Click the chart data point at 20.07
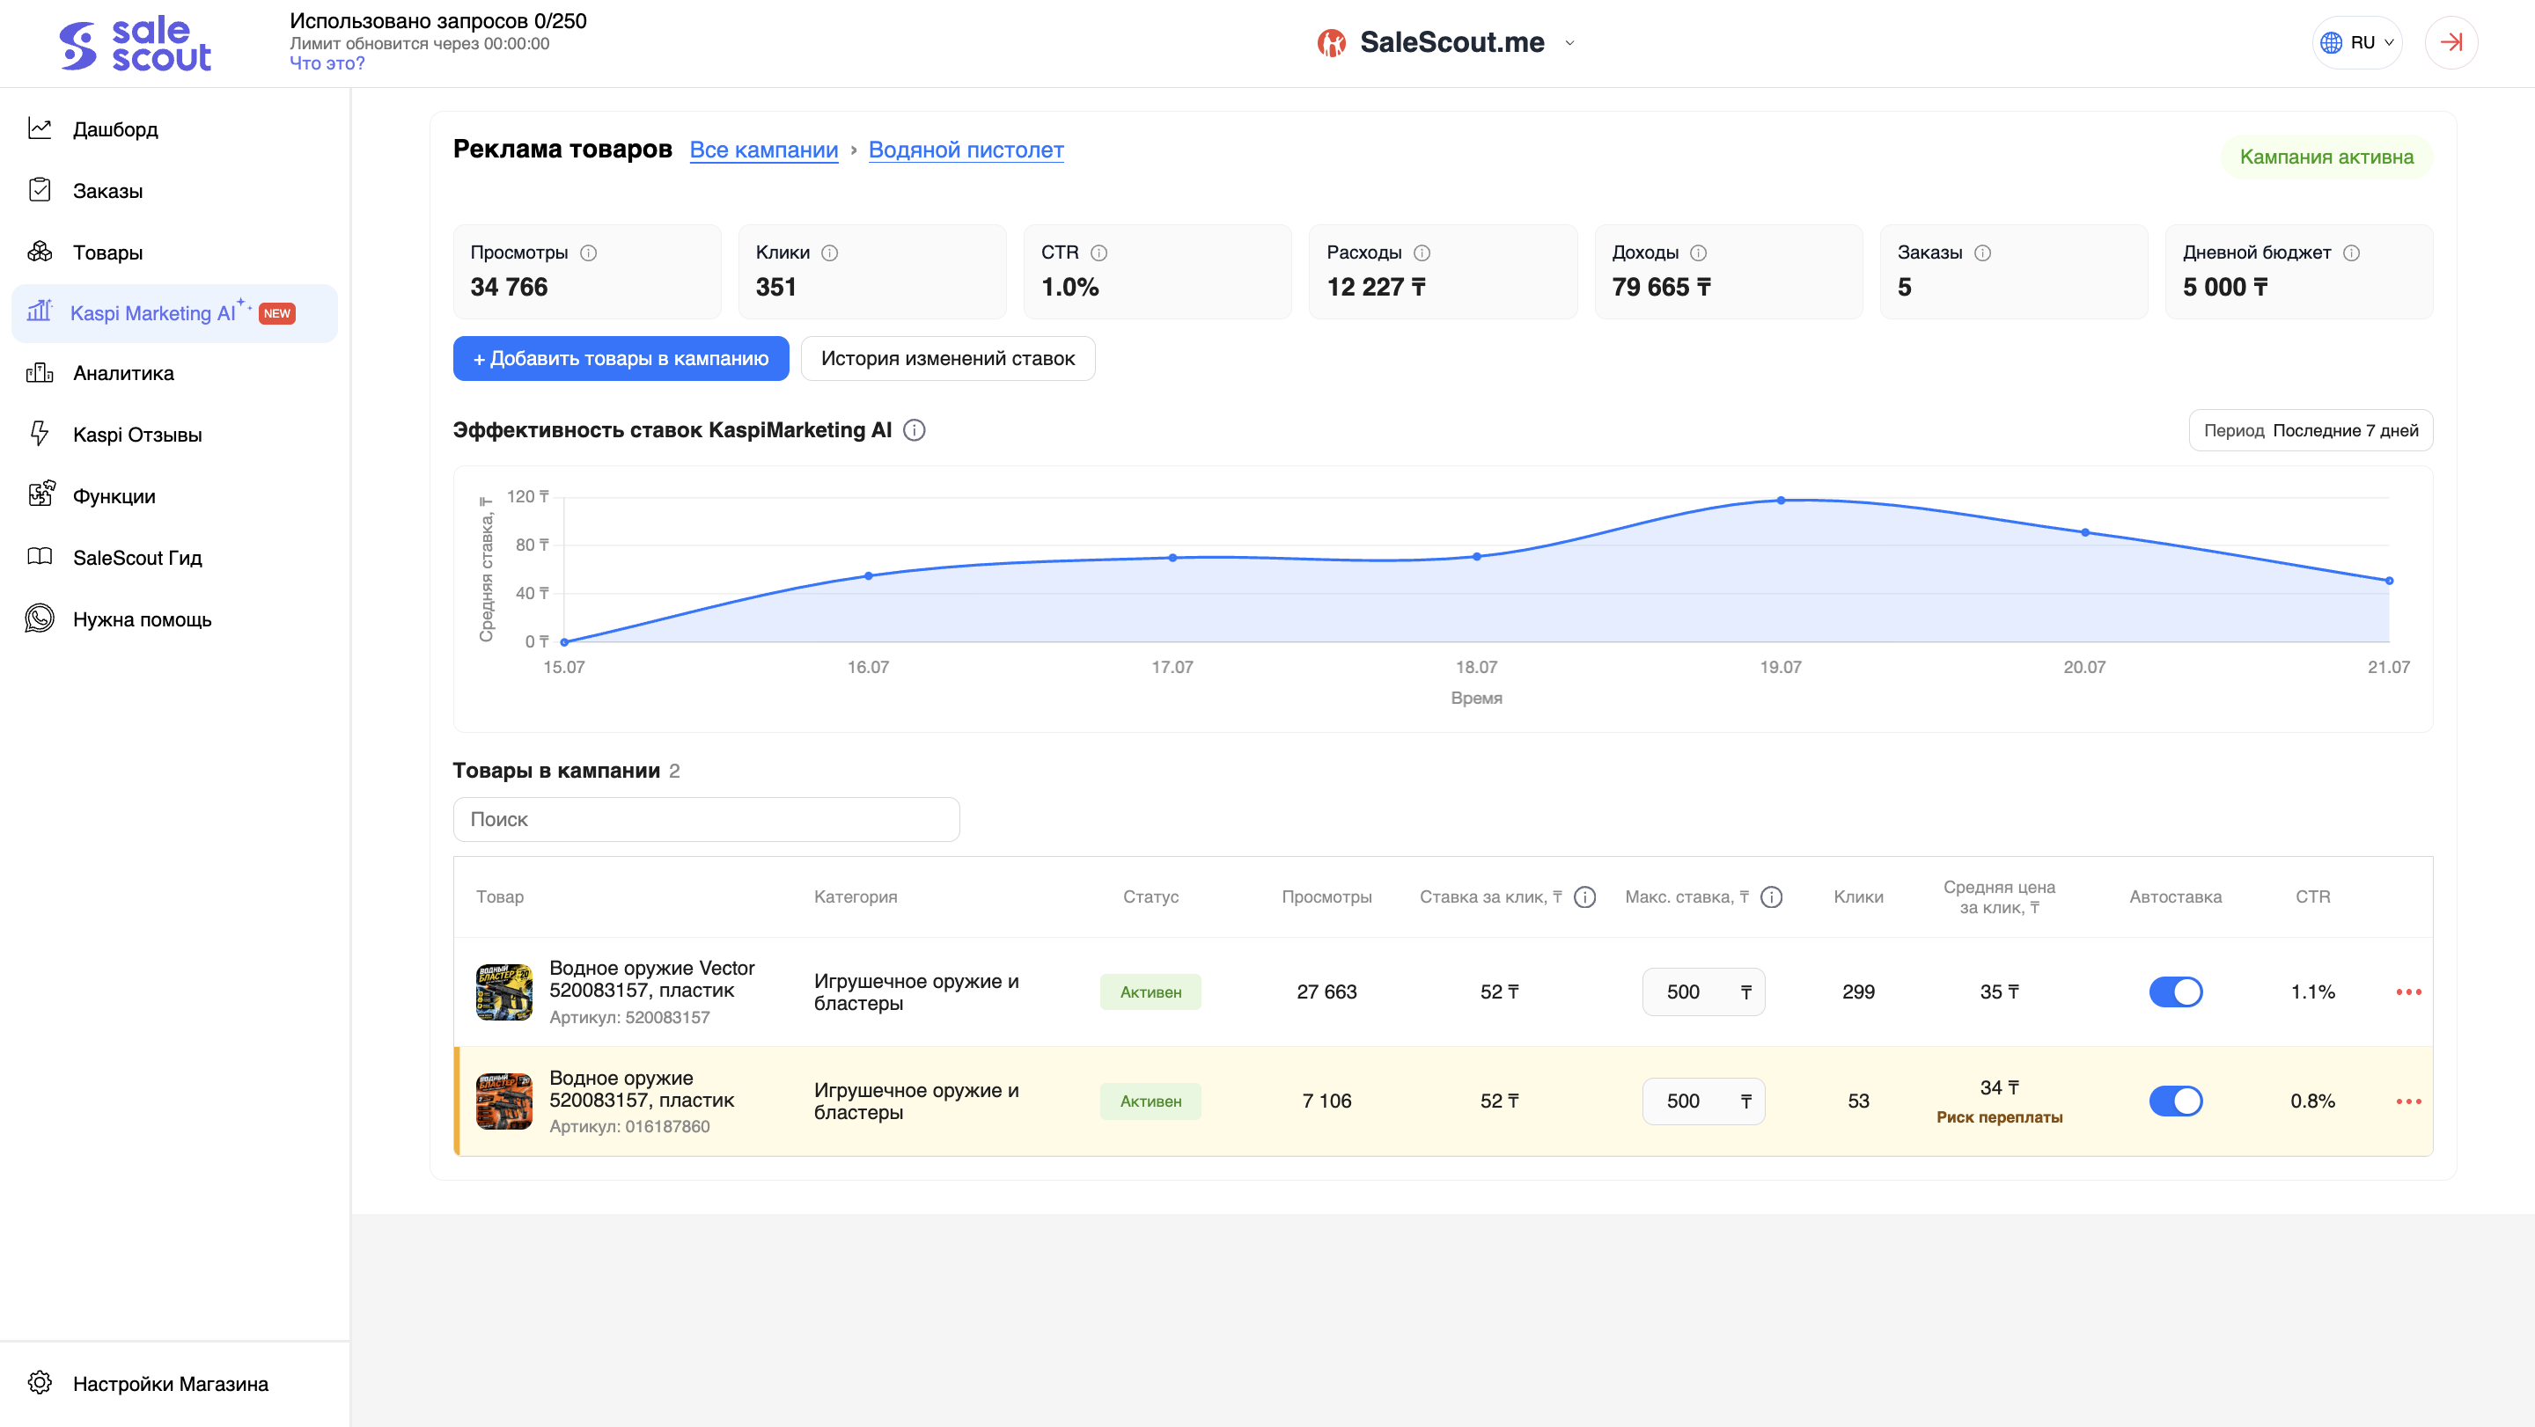The image size is (2535, 1427). click(x=2084, y=532)
